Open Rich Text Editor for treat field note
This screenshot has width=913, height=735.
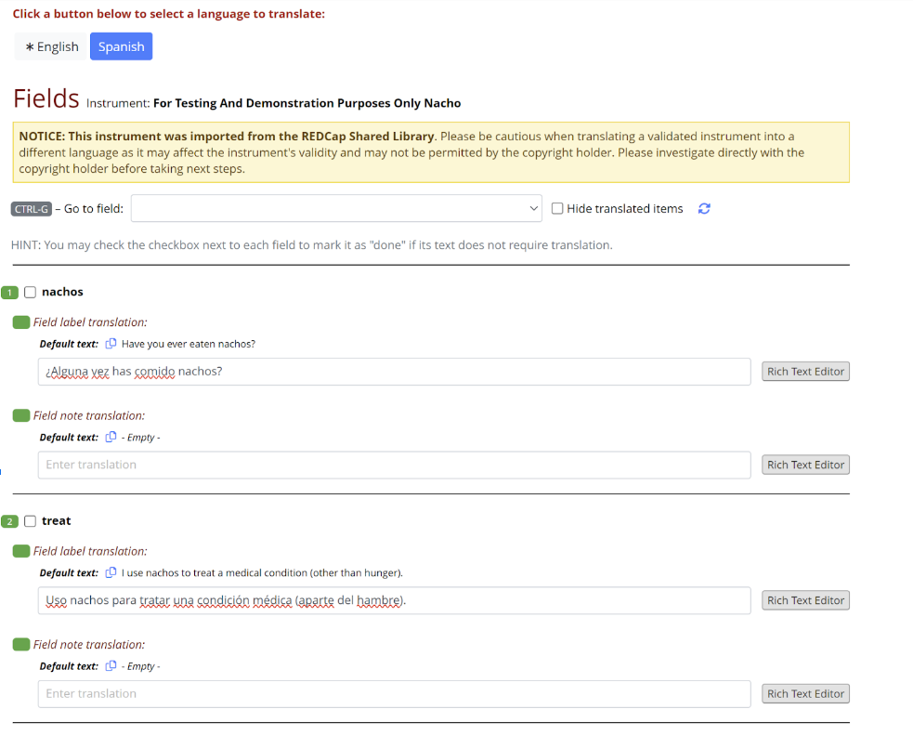click(x=805, y=694)
